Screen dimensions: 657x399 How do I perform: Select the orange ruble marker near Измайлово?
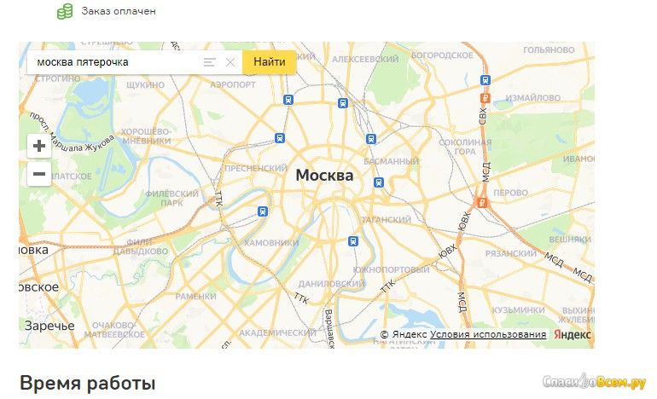485,98
